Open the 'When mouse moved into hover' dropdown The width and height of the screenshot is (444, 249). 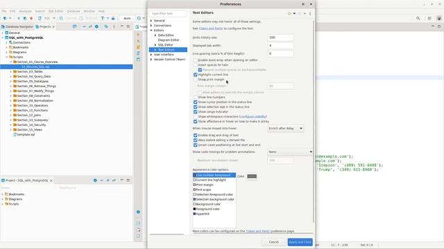point(285,129)
